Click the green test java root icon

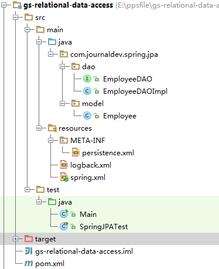point(52,202)
